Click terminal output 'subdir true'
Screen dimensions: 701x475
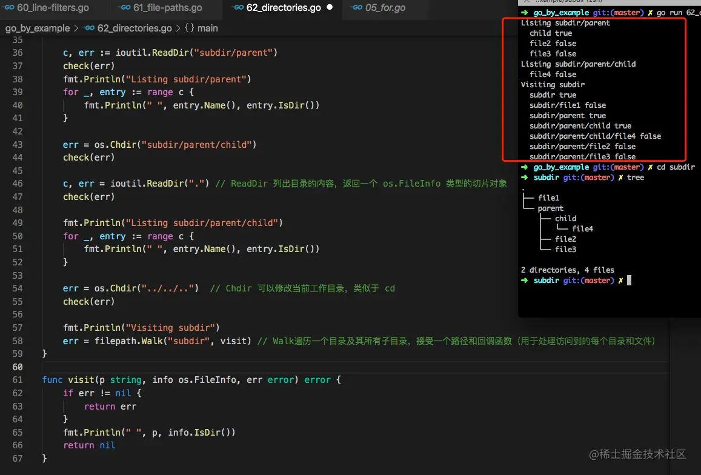(x=553, y=95)
